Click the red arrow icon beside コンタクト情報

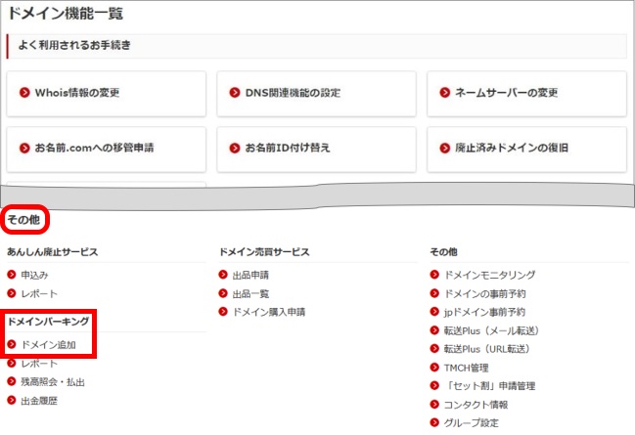(434, 404)
